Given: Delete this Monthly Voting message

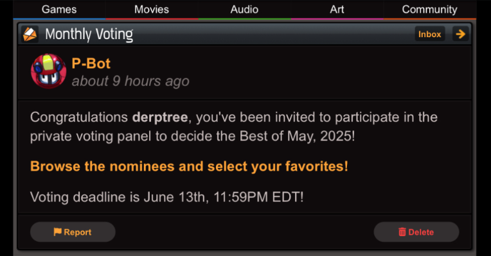Looking at the screenshot, I should tap(416, 232).
